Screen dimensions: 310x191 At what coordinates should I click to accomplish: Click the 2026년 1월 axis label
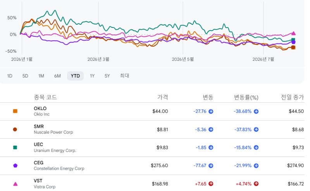[x=22, y=59]
